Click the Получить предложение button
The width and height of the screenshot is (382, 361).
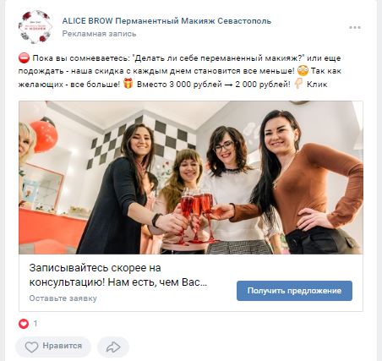[x=294, y=291]
